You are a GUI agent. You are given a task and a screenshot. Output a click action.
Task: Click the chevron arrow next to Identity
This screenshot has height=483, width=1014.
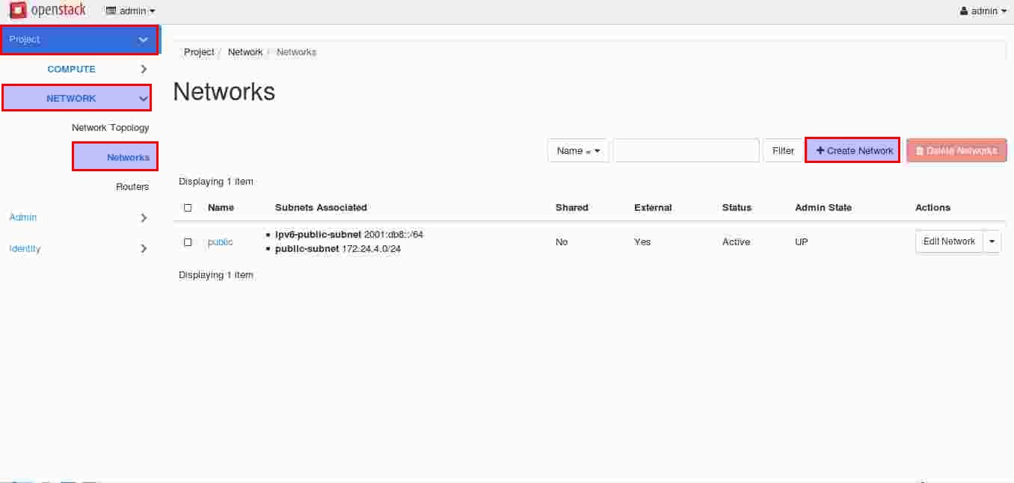point(144,248)
